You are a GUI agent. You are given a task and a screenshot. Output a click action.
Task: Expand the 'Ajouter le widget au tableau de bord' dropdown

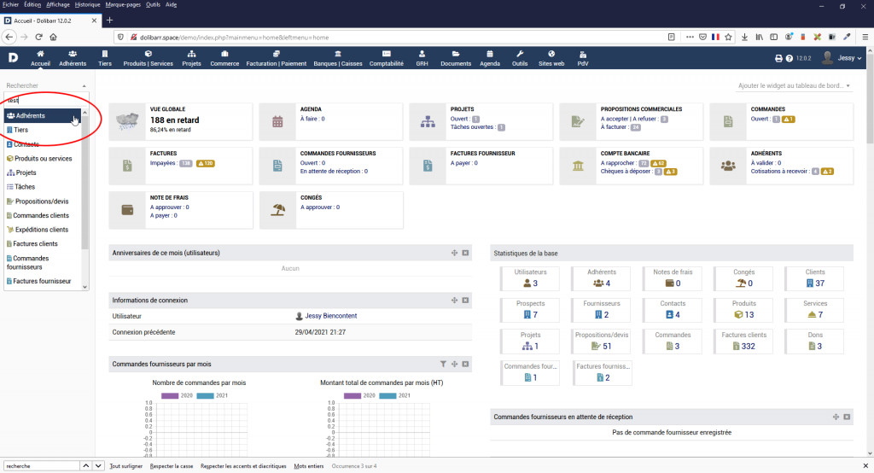pyautogui.click(x=794, y=86)
